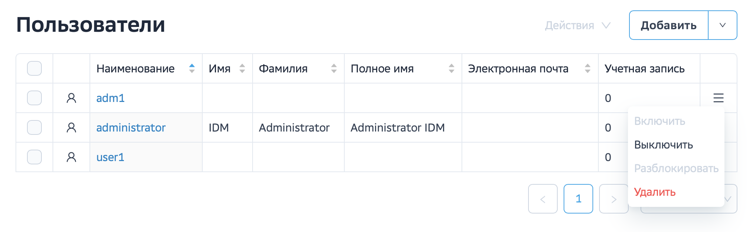
Task: Check the adm1 row checkbox
Action: 34,98
